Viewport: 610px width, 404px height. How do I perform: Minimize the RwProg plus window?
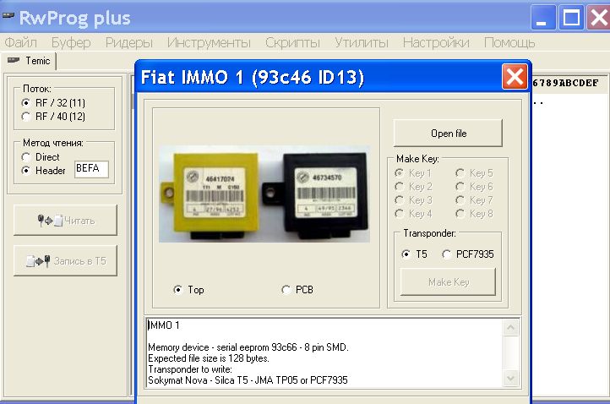point(542,18)
